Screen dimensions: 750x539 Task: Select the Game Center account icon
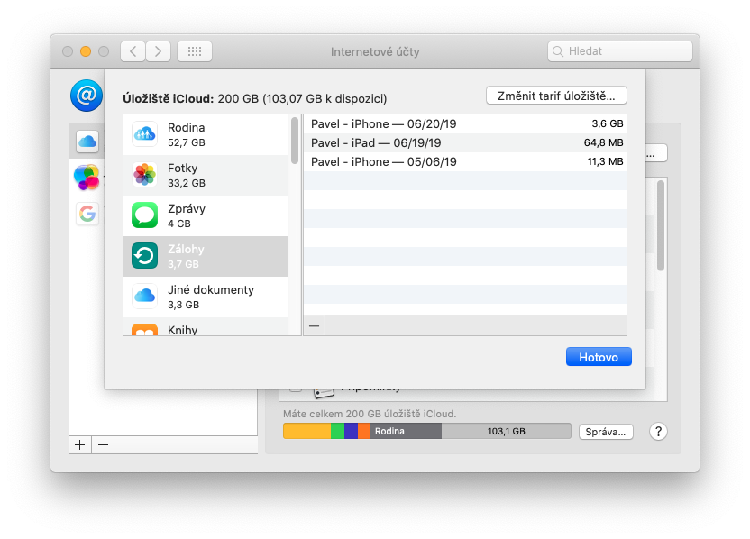[87, 178]
